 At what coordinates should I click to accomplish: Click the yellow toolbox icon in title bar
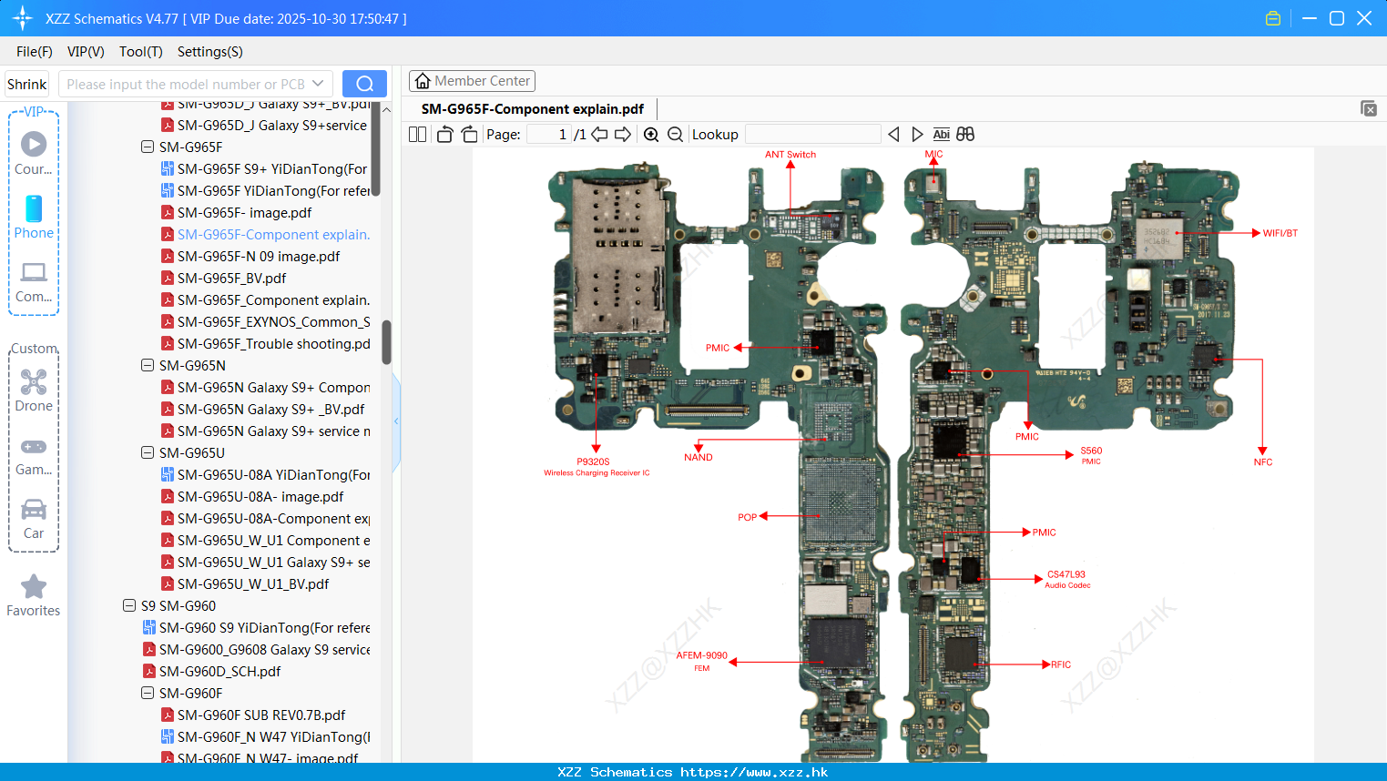pos(1273,18)
